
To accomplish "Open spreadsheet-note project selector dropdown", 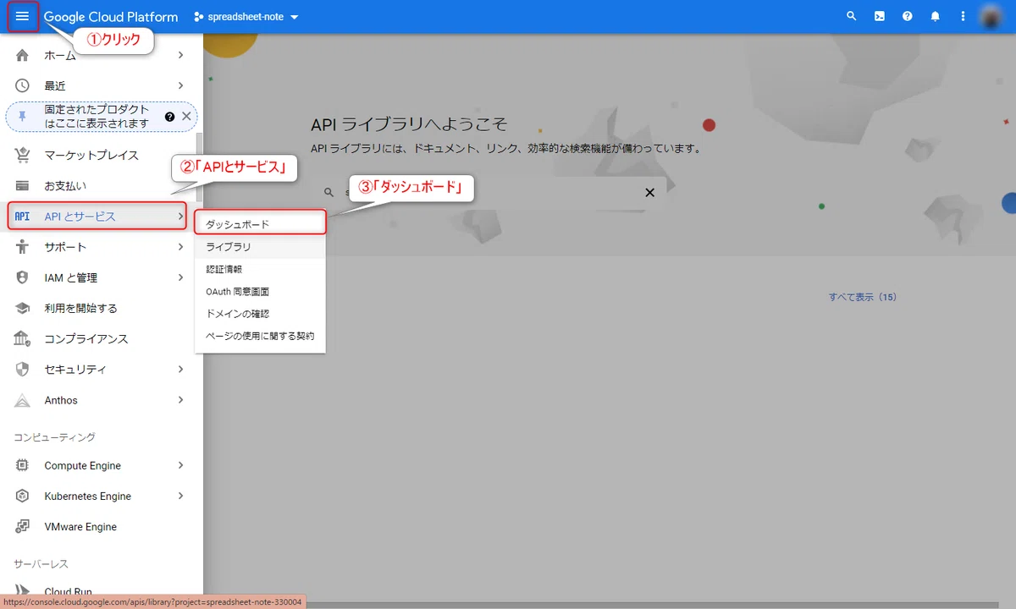I will coord(246,17).
